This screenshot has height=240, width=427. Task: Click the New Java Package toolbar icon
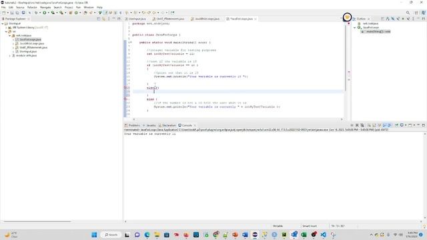71,13
